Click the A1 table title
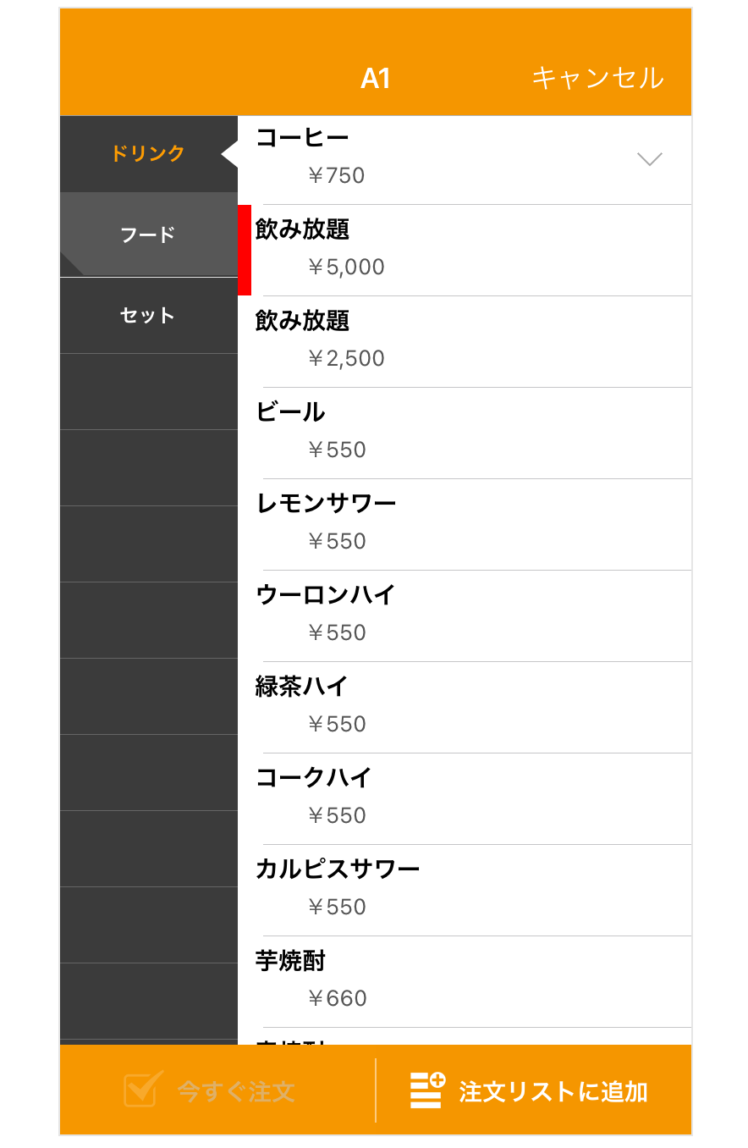Image resolution: width=748 pixels, height=1148 pixels. coord(376,79)
